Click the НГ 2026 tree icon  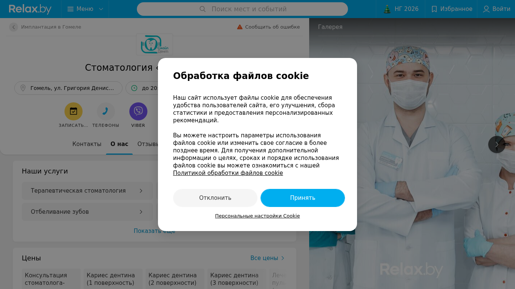pos(387,9)
